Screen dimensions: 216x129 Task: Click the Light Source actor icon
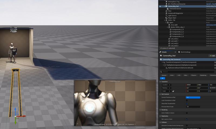(166, 16)
